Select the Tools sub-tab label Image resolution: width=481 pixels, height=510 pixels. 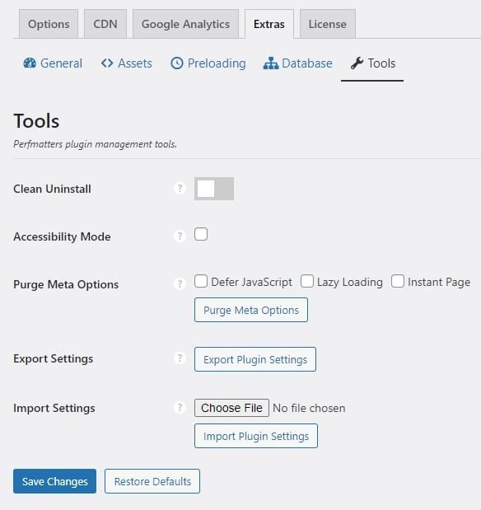click(381, 63)
